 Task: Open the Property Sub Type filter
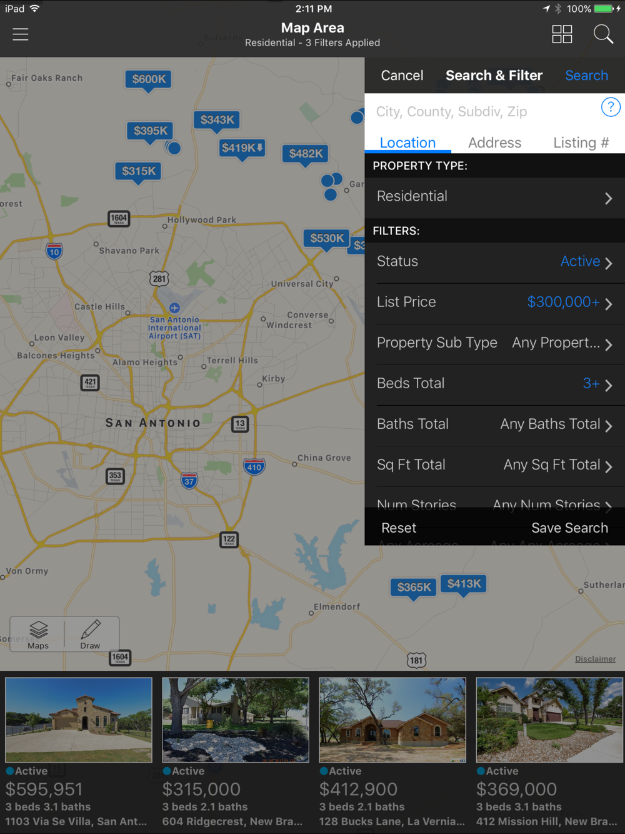[495, 344]
